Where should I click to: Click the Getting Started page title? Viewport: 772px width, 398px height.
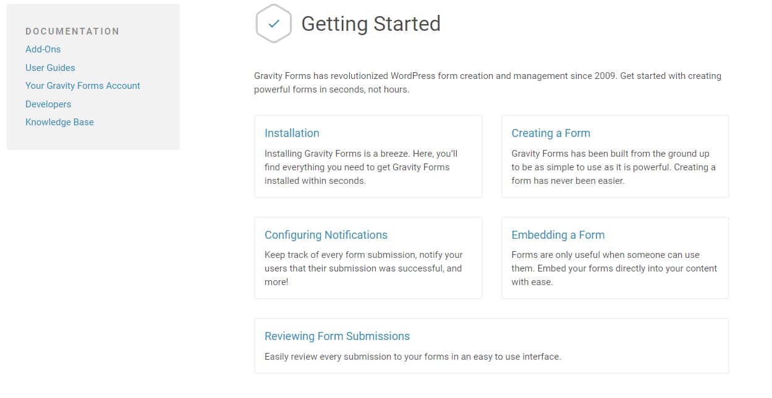371,23
